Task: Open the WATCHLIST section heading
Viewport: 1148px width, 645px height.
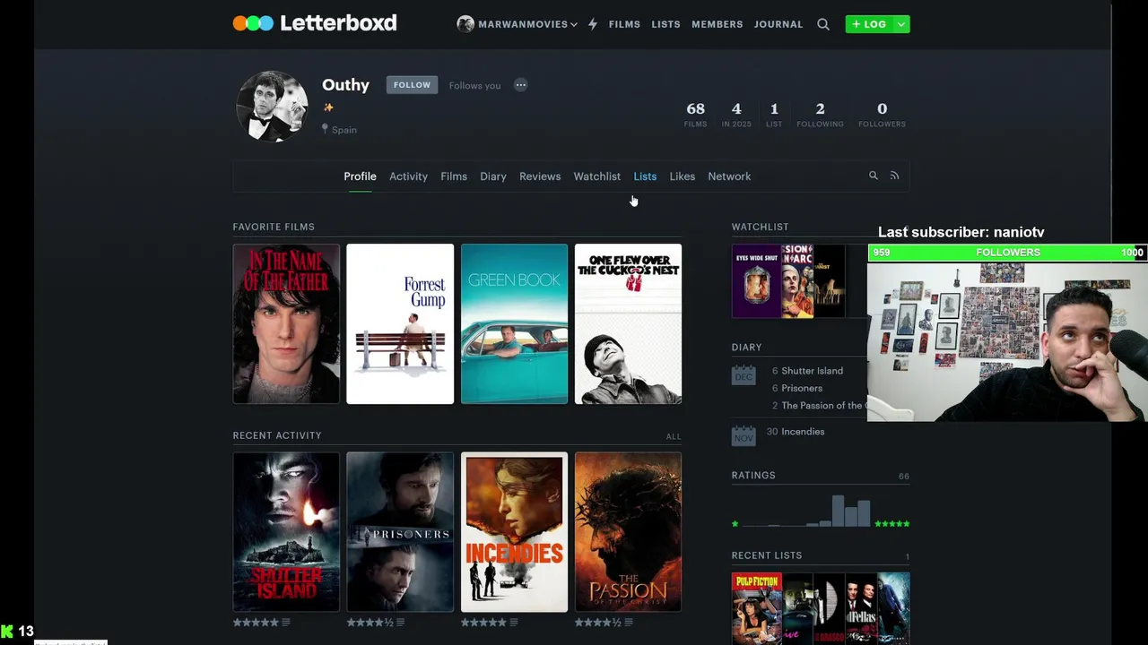Action: (x=760, y=227)
